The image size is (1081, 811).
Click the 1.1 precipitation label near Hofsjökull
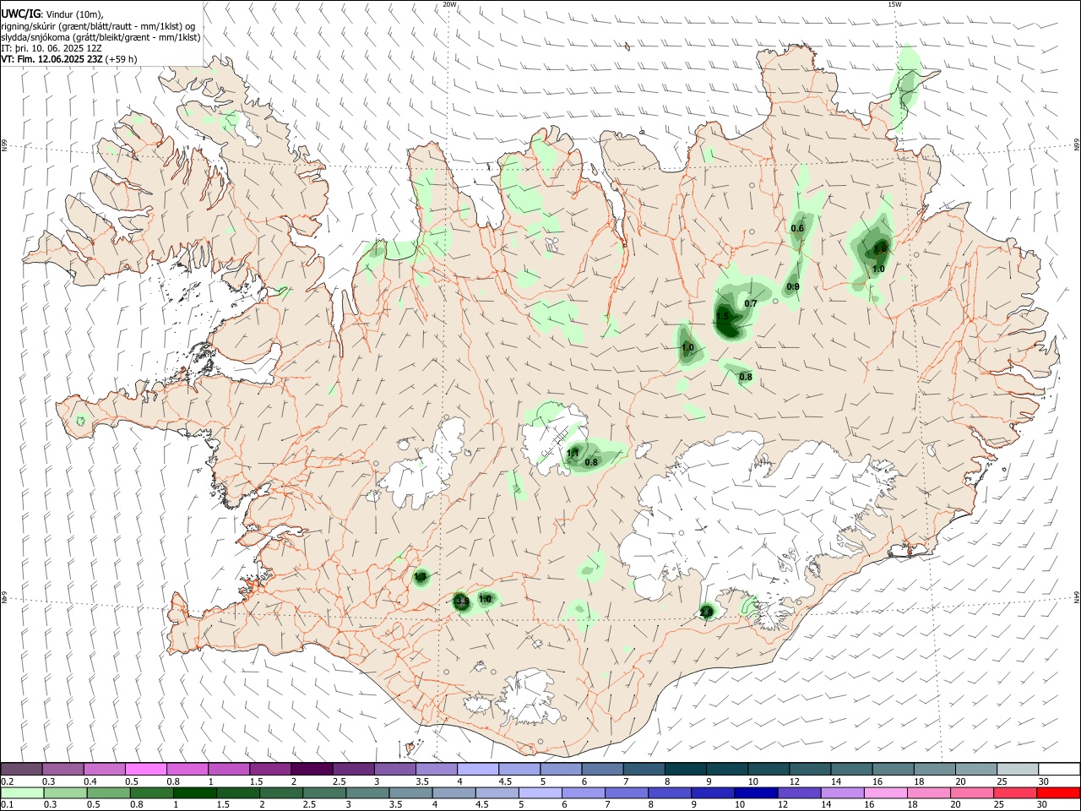click(x=573, y=454)
